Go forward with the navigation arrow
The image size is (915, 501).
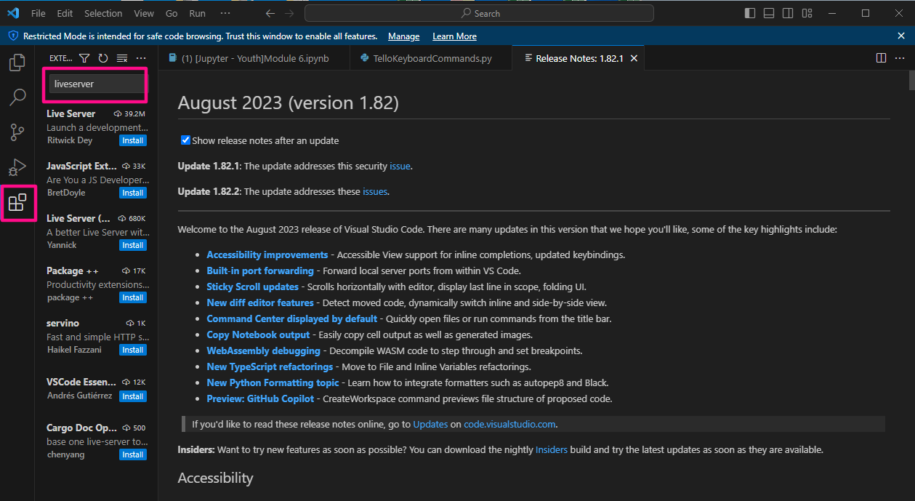pos(290,13)
